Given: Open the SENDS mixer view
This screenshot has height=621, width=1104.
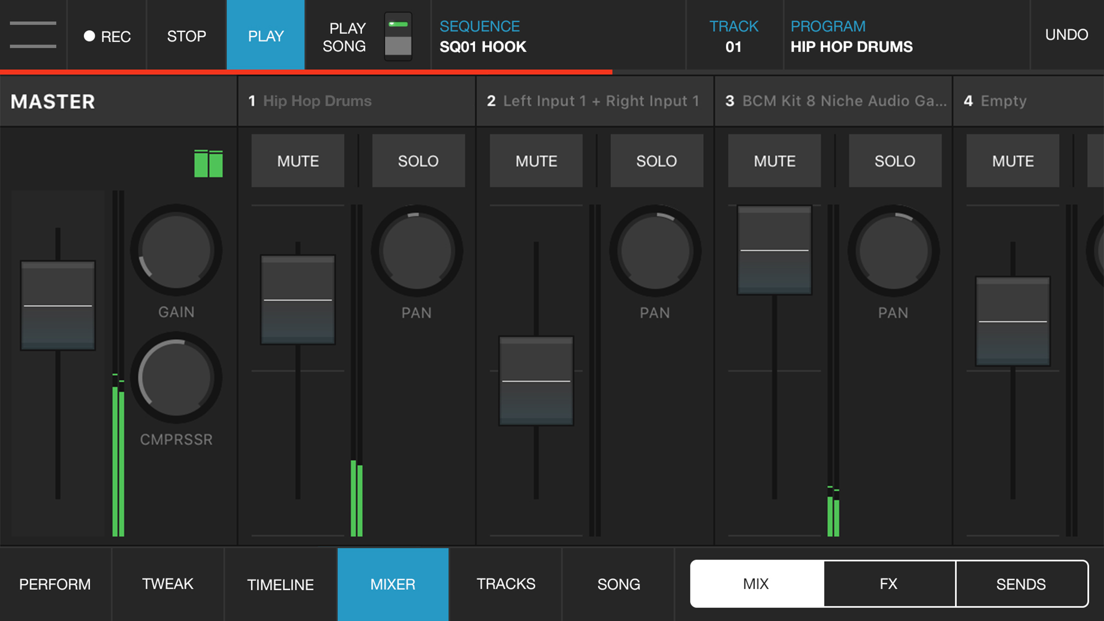Looking at the screenshot, I should pyautogui.click(x=1020, y=583).
